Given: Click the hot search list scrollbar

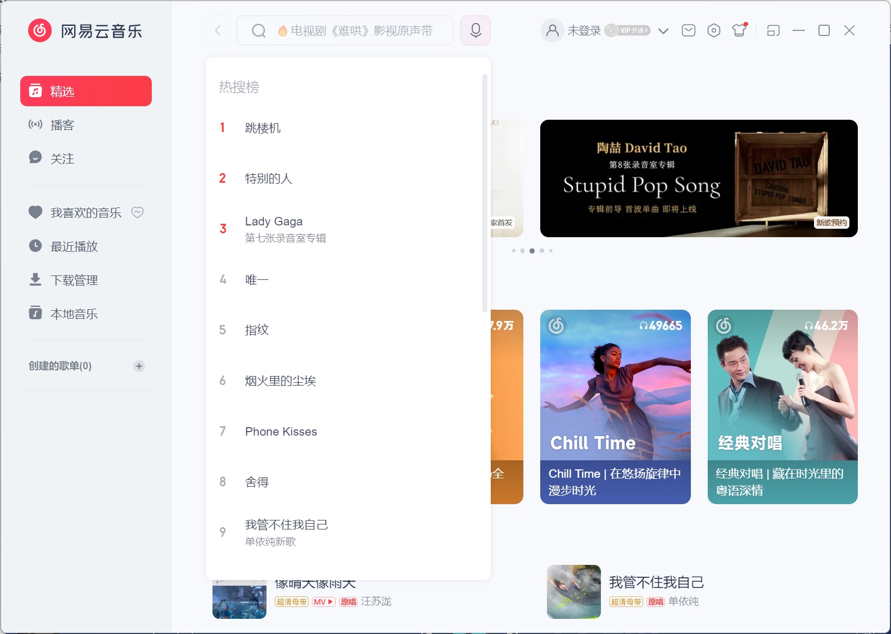Looking at the screenshot, I should pyautogui.click(x=485, y=193).
